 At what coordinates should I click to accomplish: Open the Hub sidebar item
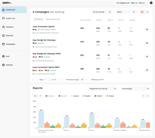pyautogui.click(x=6, y=56)
